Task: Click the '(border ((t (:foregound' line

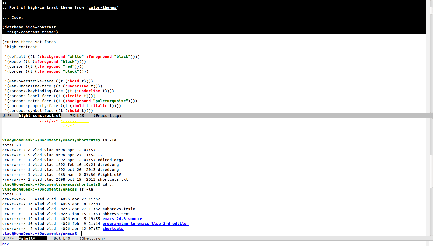Action: (47, 71)
